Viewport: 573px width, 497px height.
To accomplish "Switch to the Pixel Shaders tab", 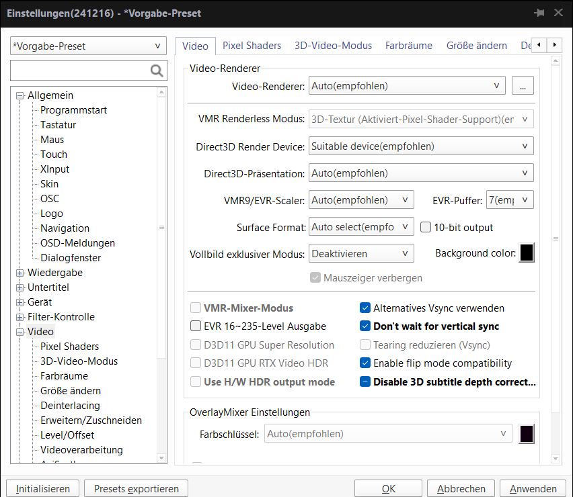I will [x=252, y=46].
